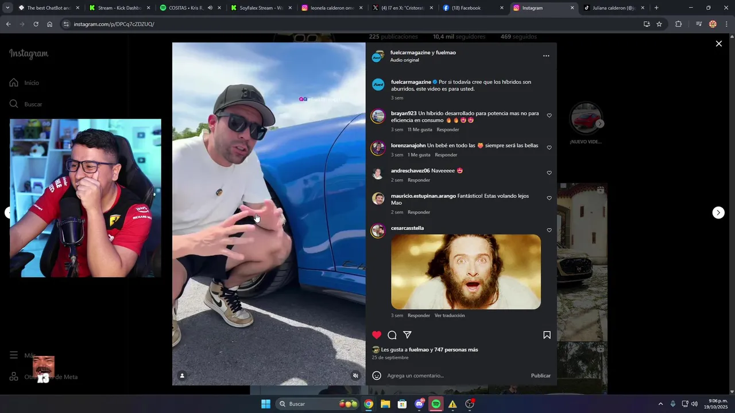
Task: Reply to brayan923's comment
Action: coord(448,130)
